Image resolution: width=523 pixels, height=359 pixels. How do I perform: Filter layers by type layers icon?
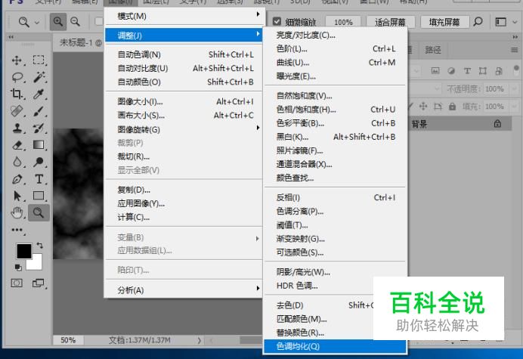coord(467,71)
